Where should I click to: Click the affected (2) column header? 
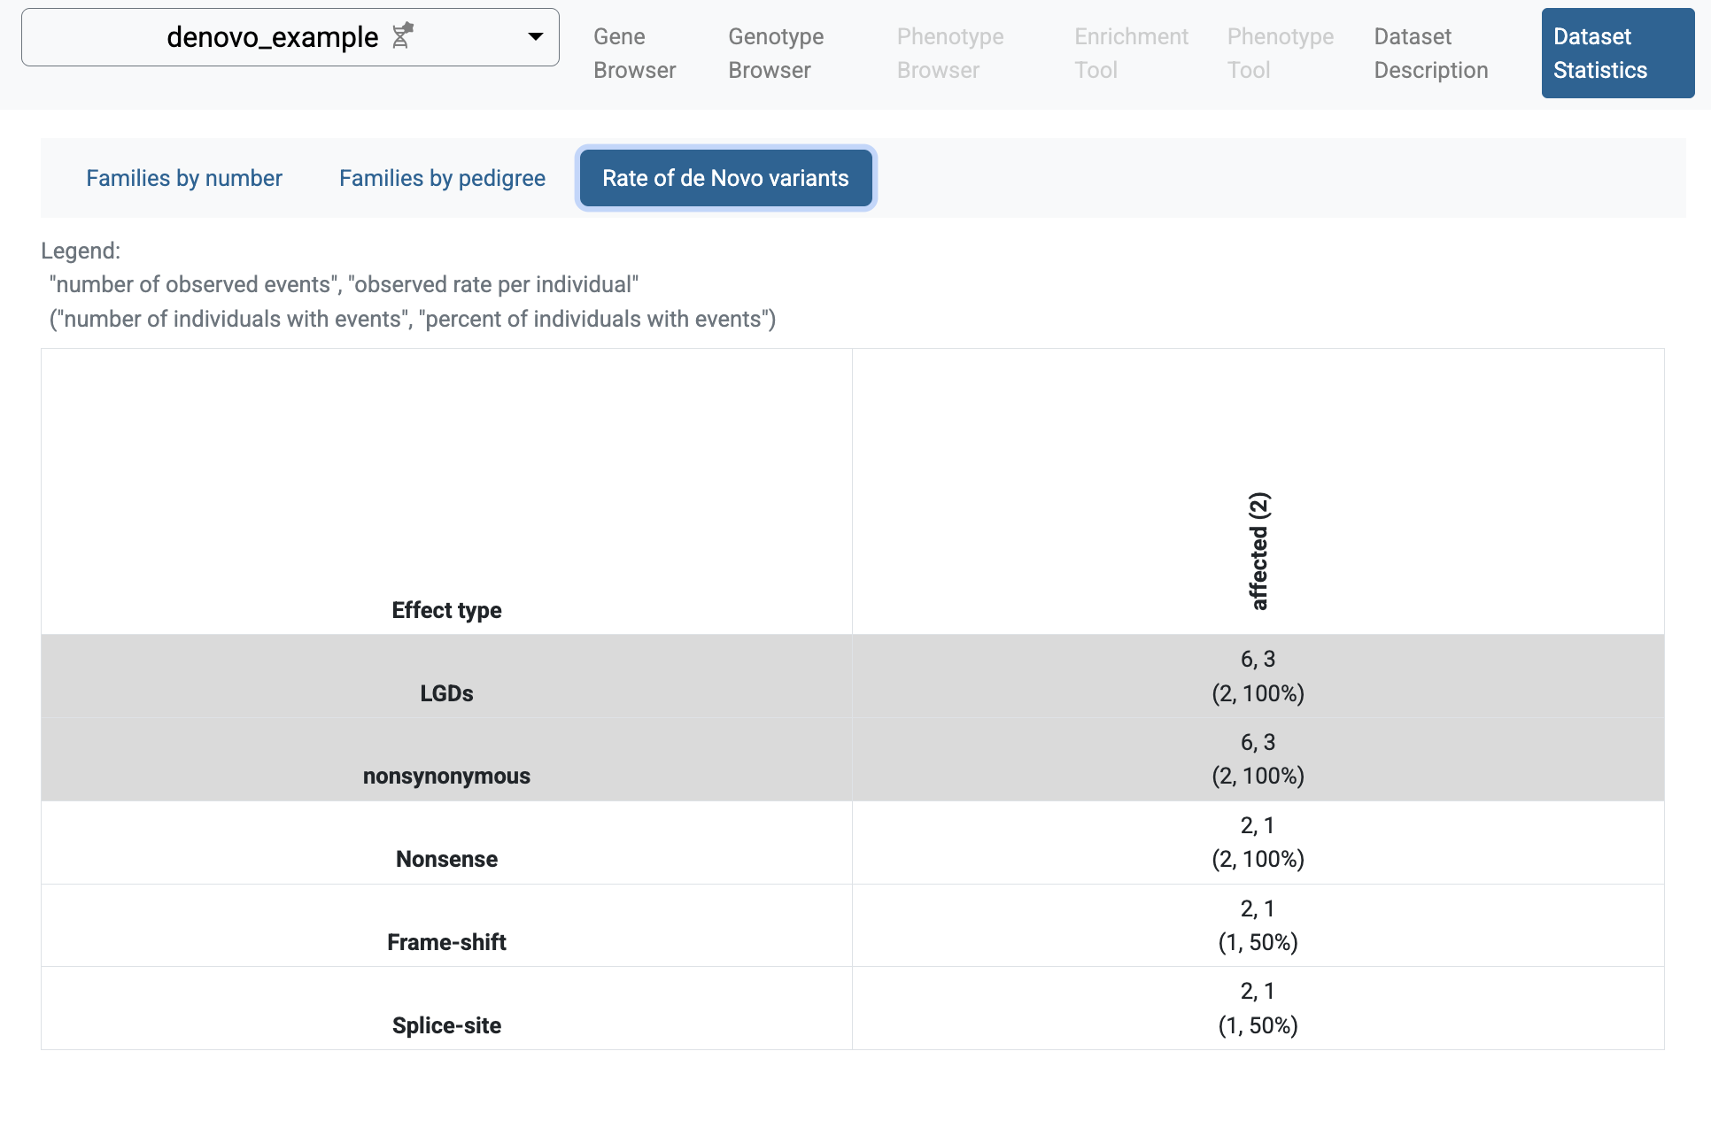tap(1258, 553)
